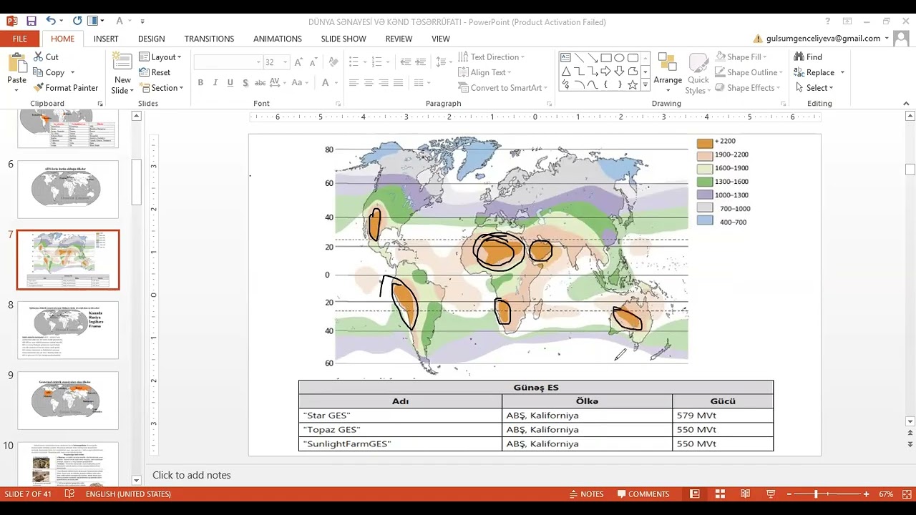Switch to the DESIGN tab
Screen dimensions: 916x515
(151, 39)
